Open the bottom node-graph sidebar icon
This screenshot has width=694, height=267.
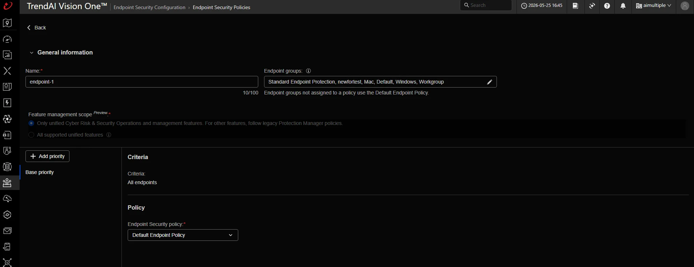tap(7, 262)
